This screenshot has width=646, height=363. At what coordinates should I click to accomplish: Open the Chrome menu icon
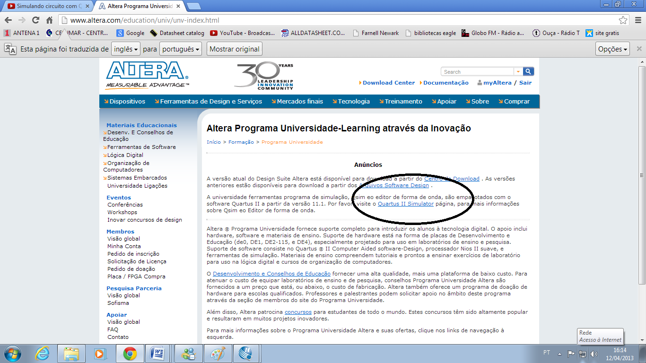637,20
